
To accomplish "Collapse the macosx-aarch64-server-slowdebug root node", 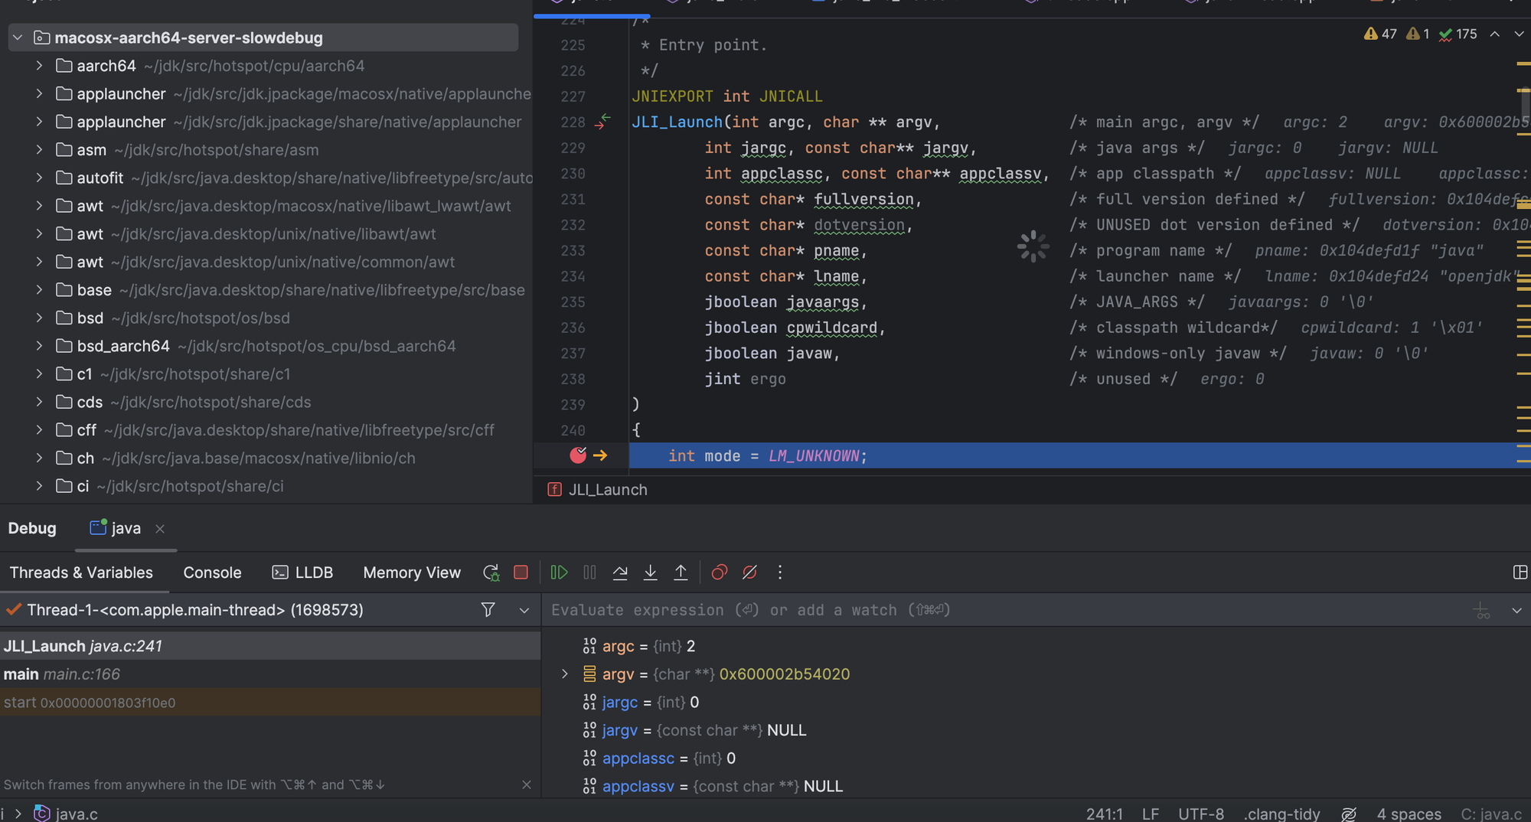I will point(18,38).
